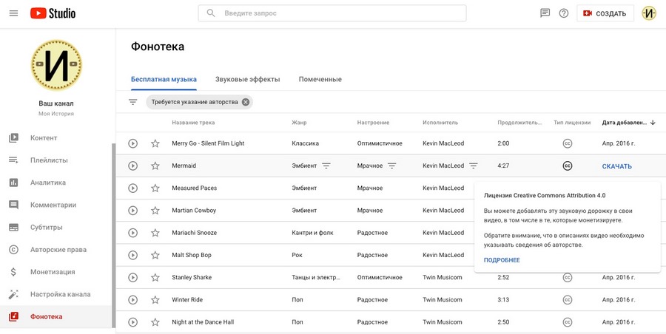The width and height of the screenshot is (666, 334).
Task: Sort by date added column arrow
Action: [653, 123]
